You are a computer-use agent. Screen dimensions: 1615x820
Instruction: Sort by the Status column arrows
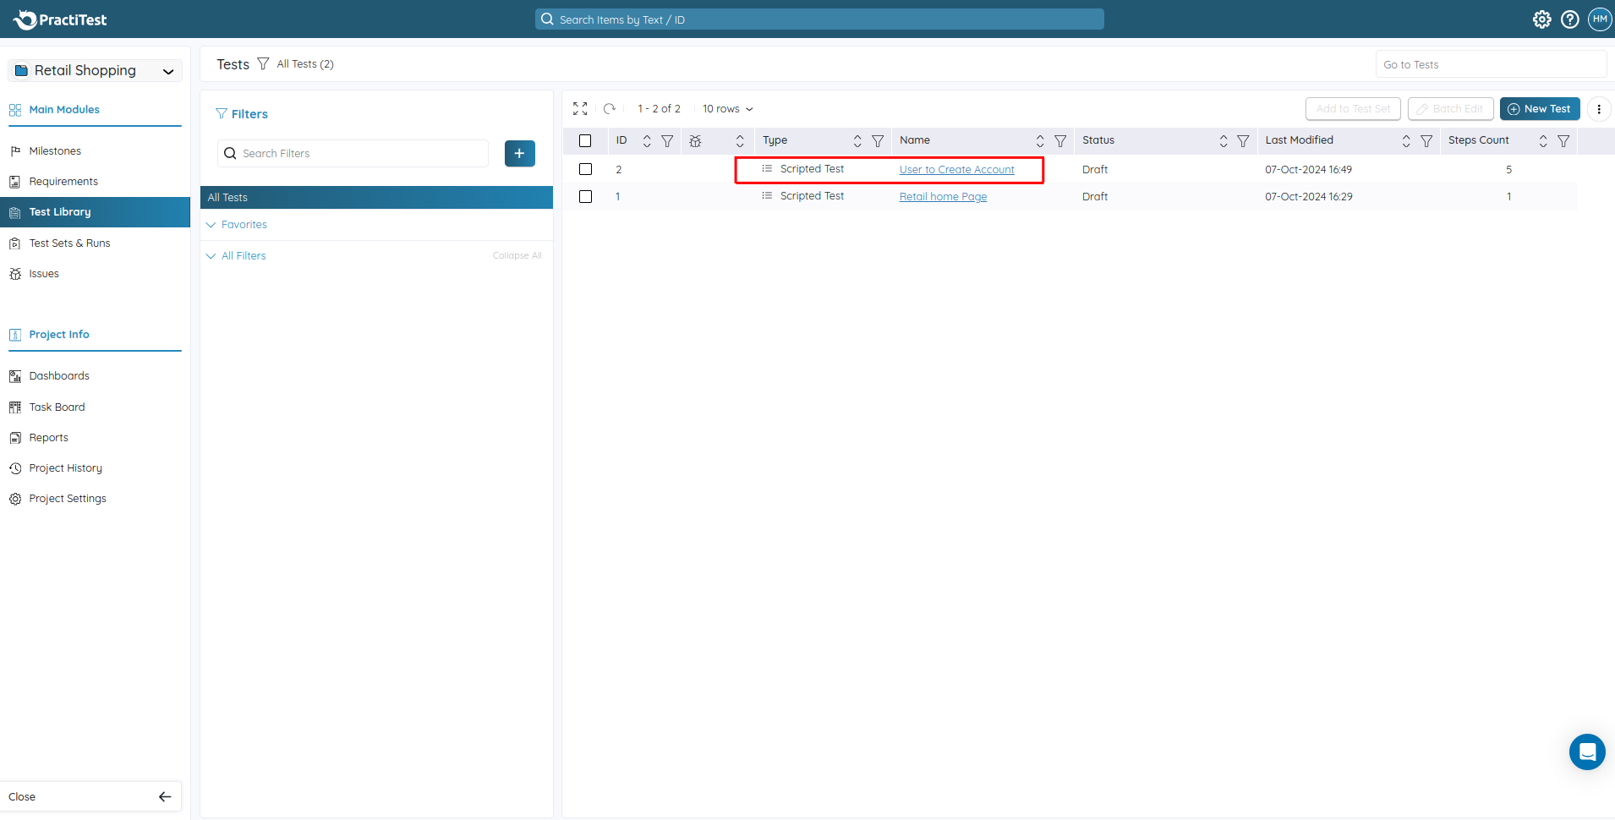(1223, 141)
